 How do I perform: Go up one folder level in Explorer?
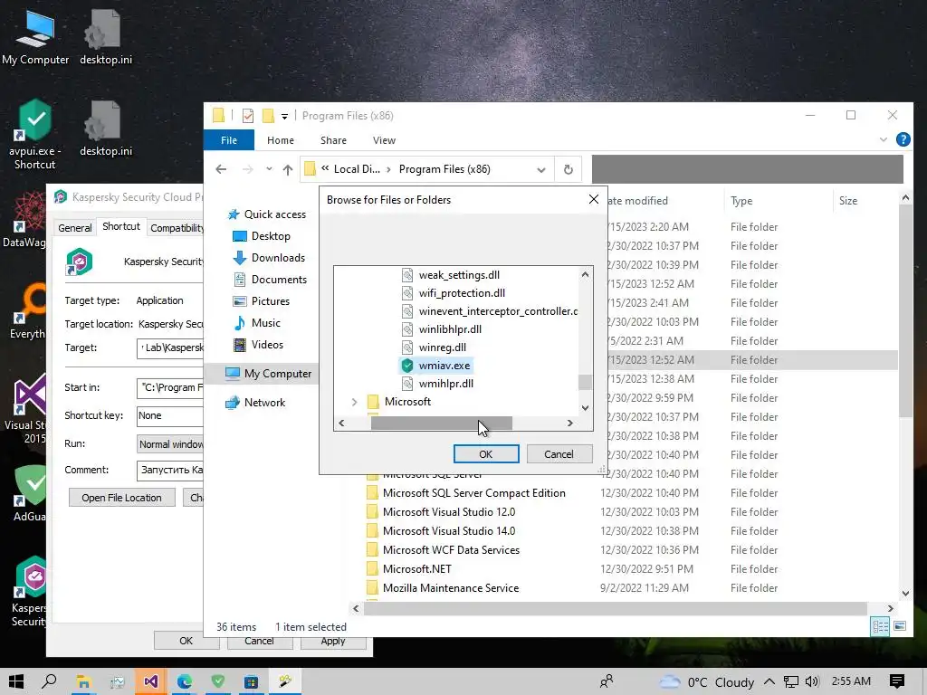pyautogui.click(x=288, y=169)
